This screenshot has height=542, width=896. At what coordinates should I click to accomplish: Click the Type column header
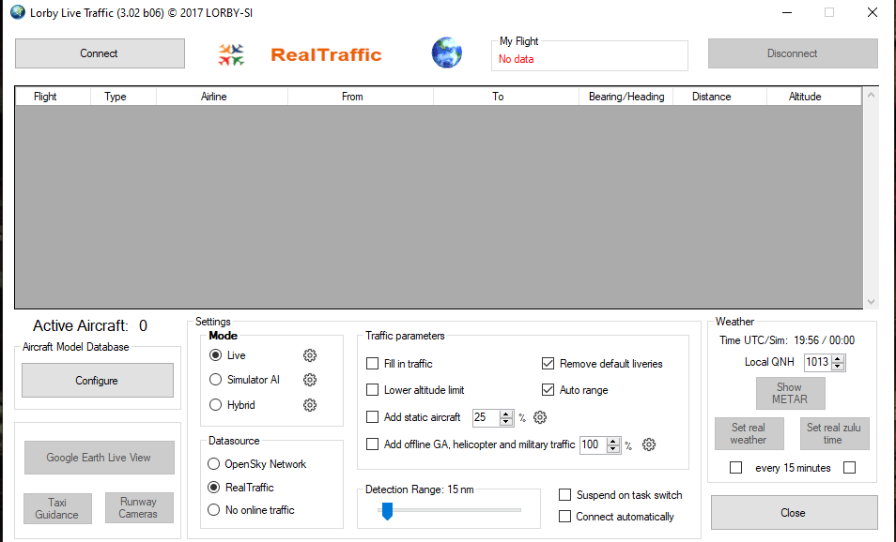pyautogui.click(x=123, y=97)
